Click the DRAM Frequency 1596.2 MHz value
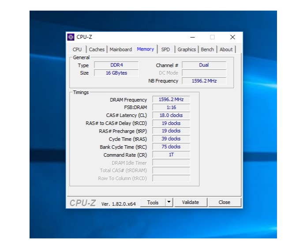307x249 pixels. [x=171, y=99]
